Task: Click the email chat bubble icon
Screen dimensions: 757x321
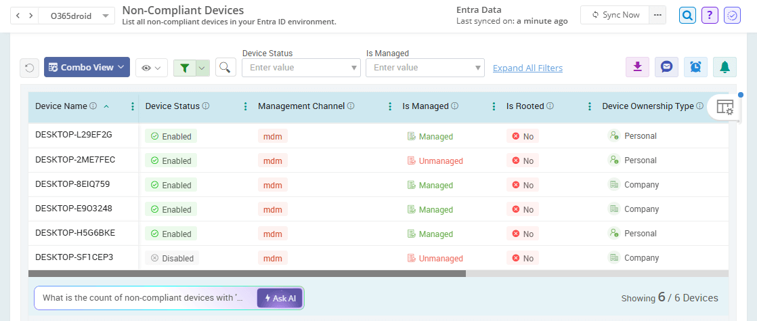Action: tap(667, 67)
